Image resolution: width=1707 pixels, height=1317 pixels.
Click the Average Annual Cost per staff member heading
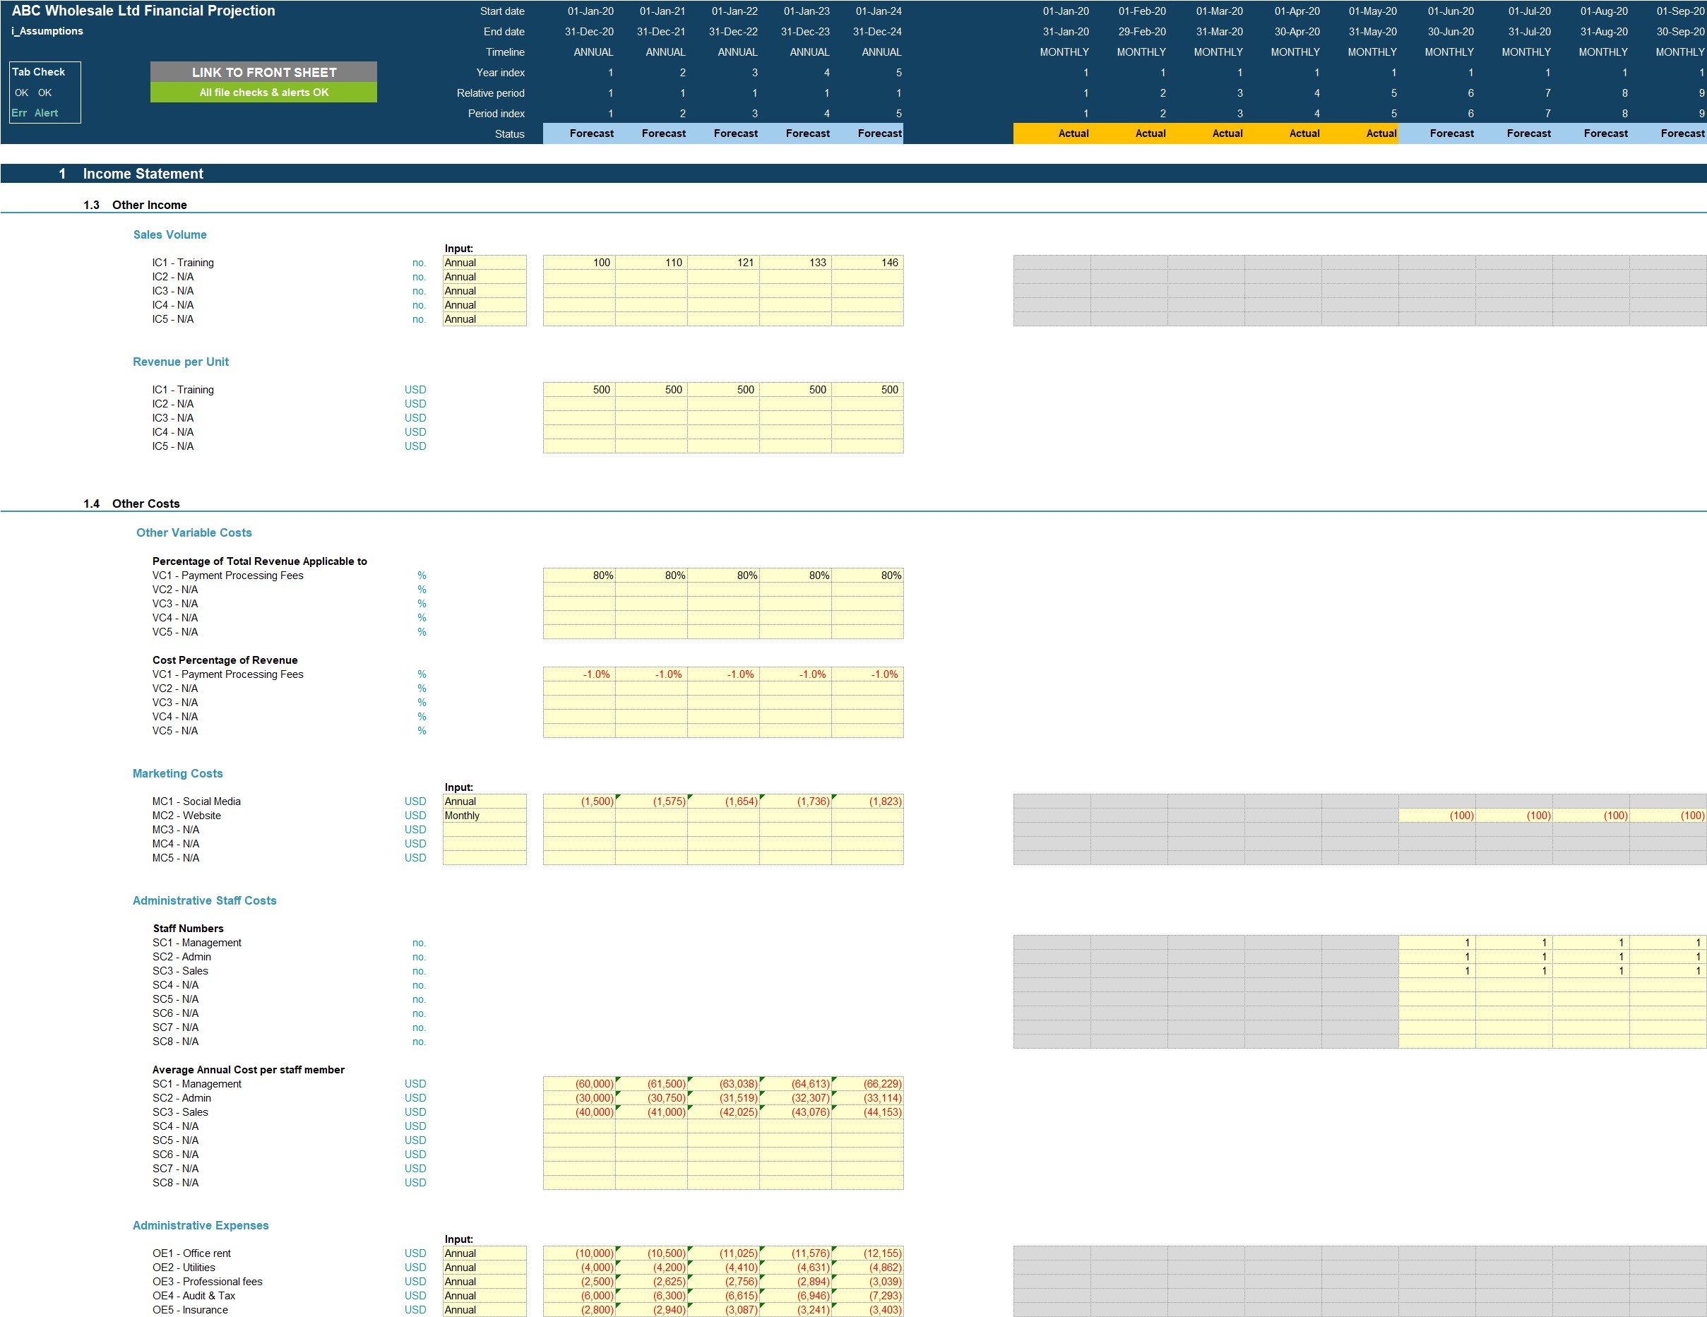[x=249, y=1069]
